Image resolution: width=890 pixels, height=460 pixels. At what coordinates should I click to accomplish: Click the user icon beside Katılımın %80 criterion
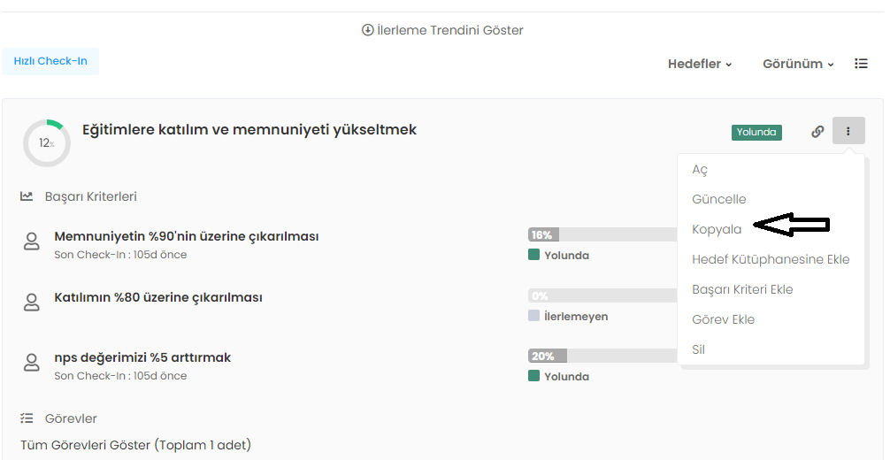32,303
